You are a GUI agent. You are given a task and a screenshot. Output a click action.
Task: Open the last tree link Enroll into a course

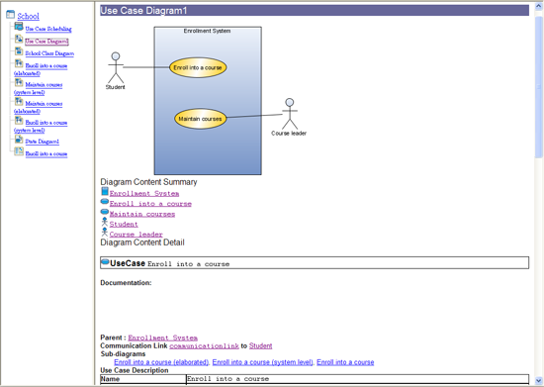coord(46,153)
